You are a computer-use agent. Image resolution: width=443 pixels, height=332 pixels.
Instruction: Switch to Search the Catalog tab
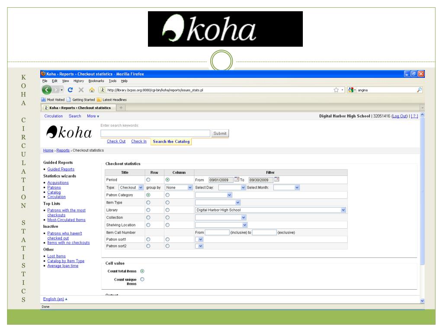coord(171,141)
